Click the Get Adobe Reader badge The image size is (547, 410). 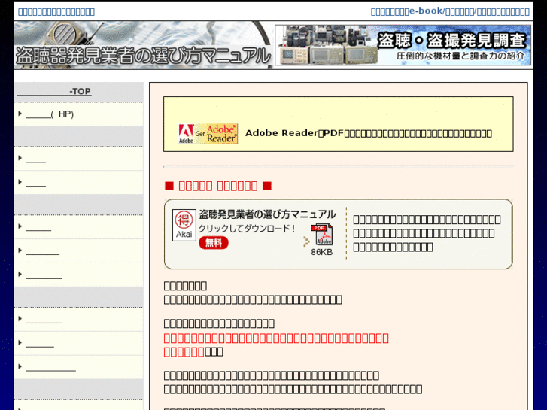coord(208,134)
